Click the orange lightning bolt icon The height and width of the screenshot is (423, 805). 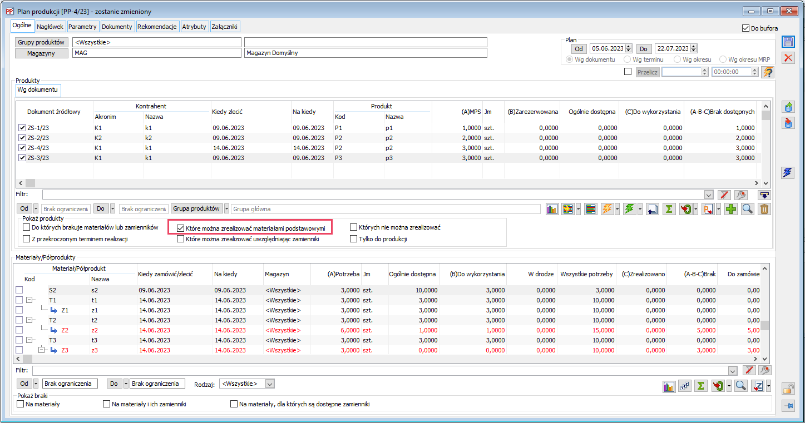tap(607, 209)
